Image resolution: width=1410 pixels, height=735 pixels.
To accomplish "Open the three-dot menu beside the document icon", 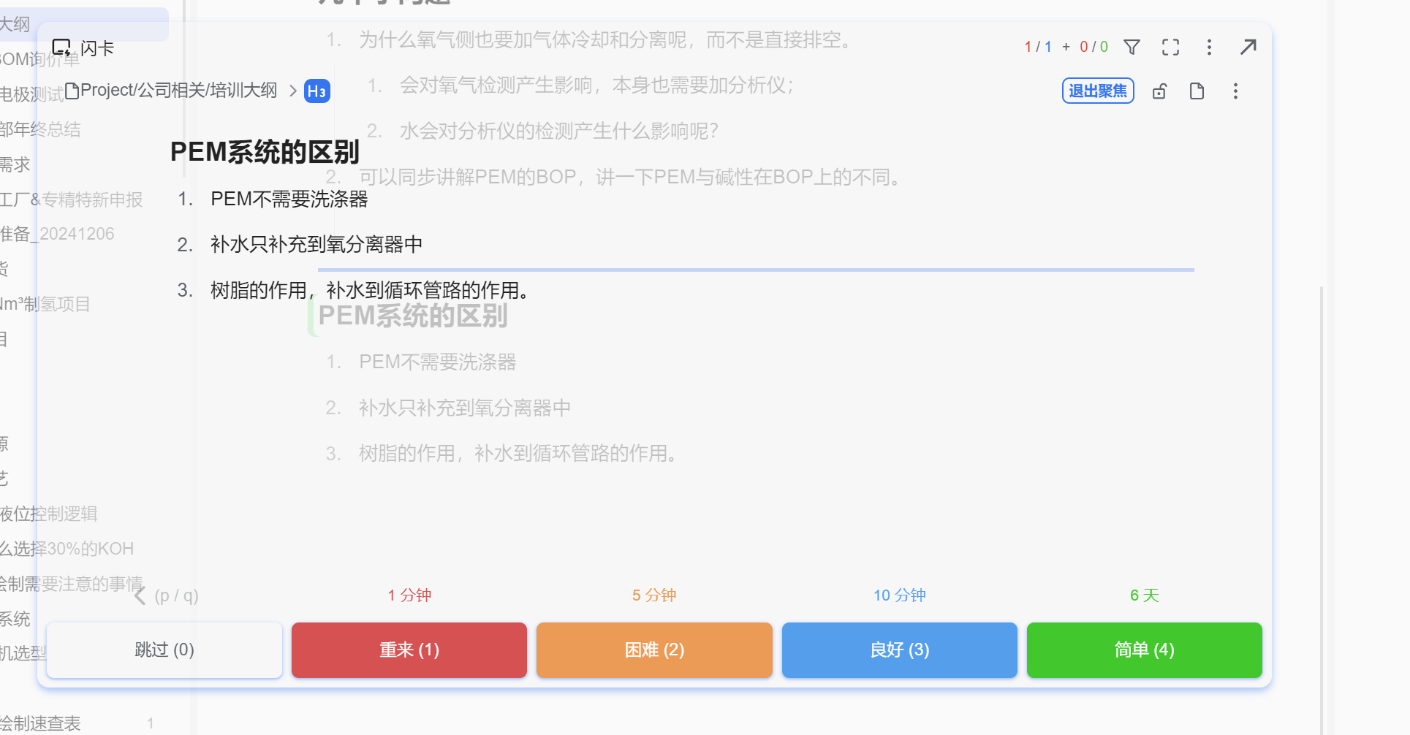I will click(x=1235, y=91).
